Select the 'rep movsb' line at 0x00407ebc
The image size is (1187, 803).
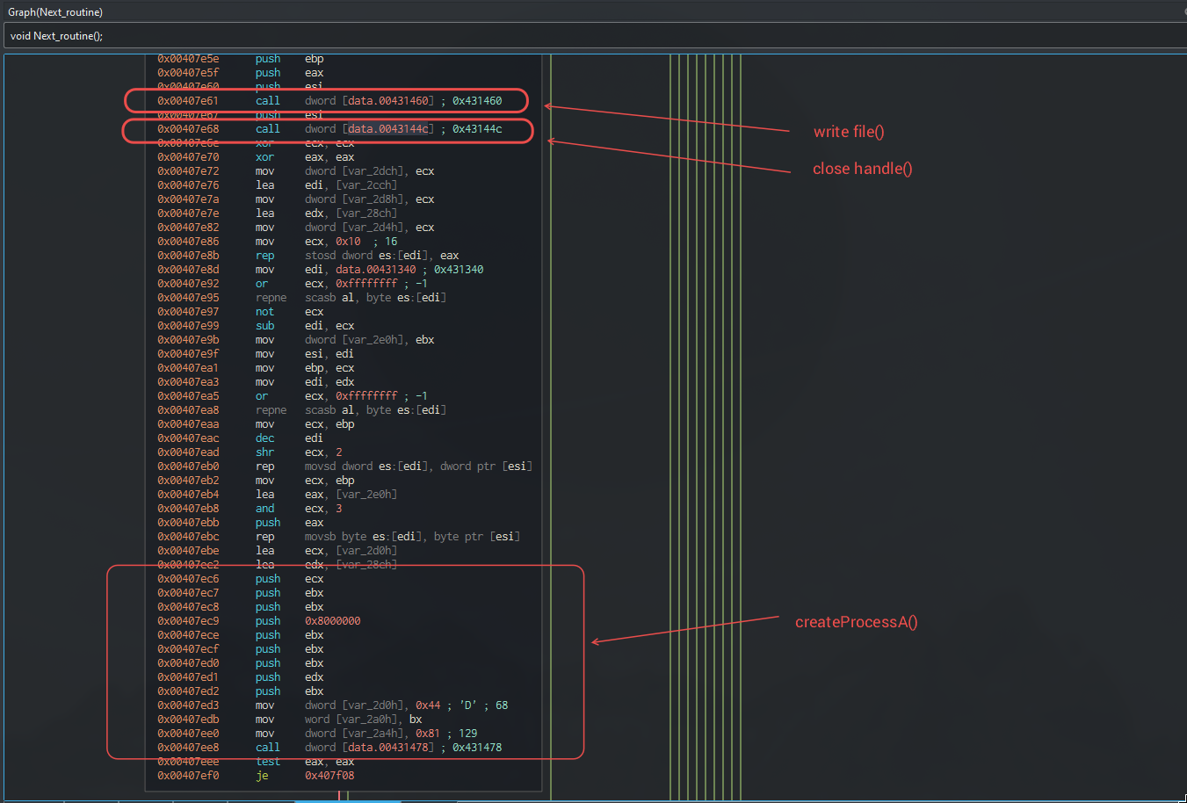[338, 537]
